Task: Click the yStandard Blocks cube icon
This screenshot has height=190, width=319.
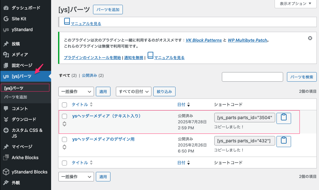Action: 6,172
